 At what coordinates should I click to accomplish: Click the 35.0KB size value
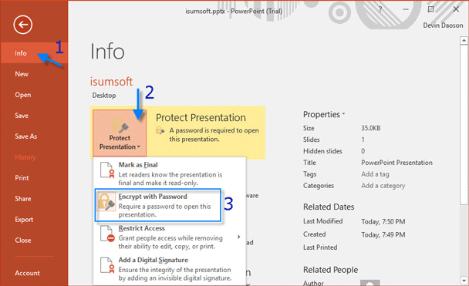coord(370,128)
